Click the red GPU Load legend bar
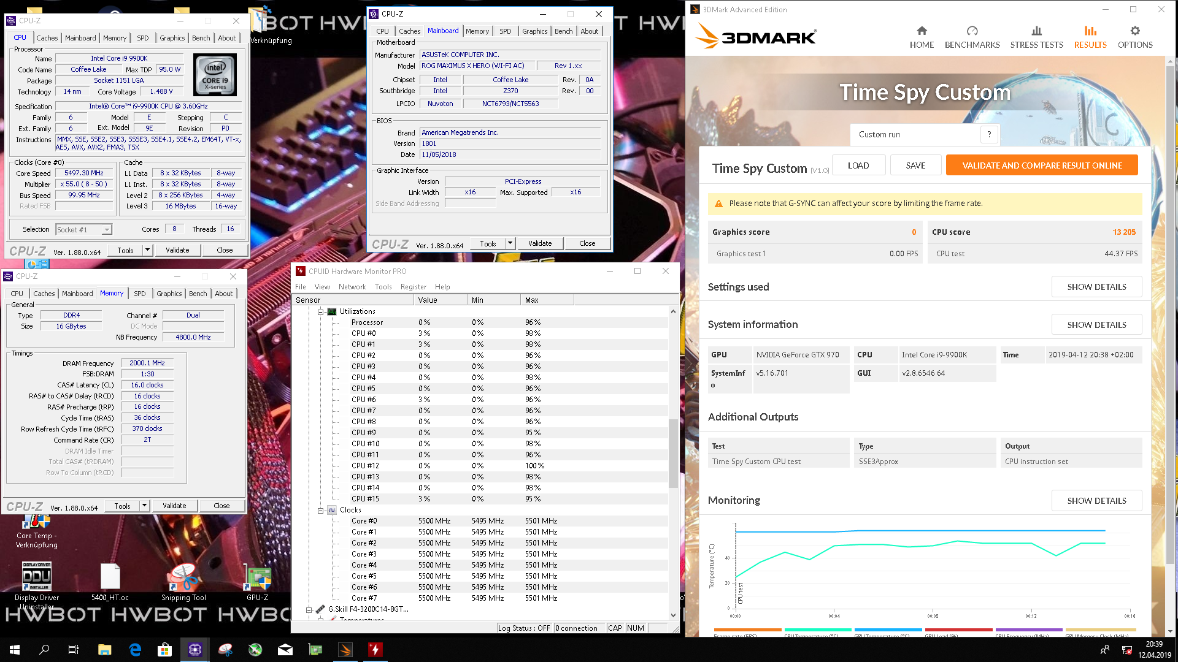Viewport: 1178px width, 662px height. pyautogui.click(x=958, y=630)
